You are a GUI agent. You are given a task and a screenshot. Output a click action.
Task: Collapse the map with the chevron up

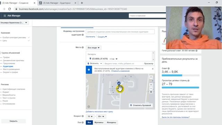[x=151, y=77]
